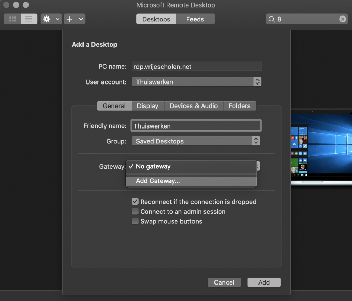Expand the chevron beside the plus icon

(81, 19)
